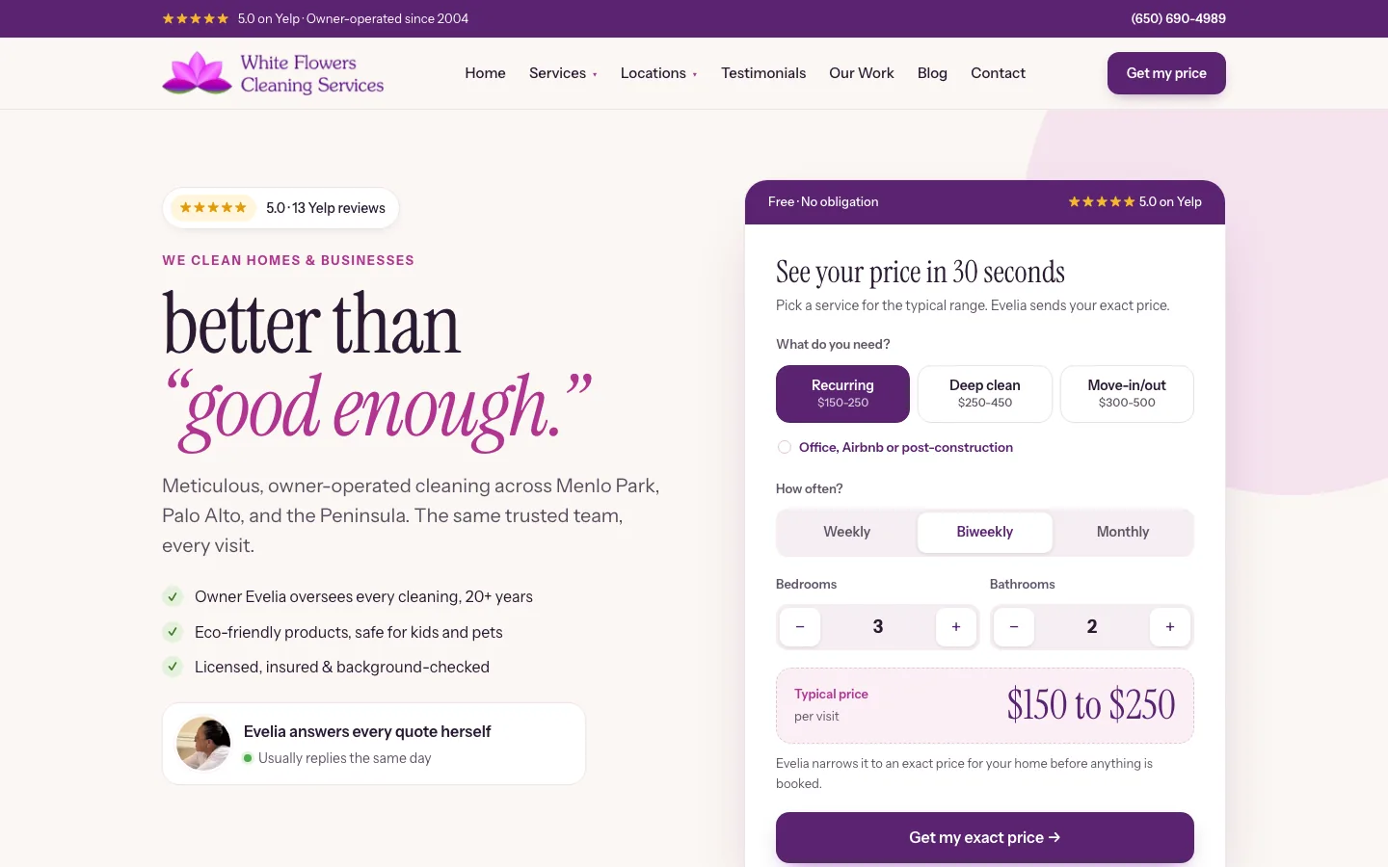The height and width of the screenshot is (867, 1388).
Task: Decrease bathrooms with the minus button
Action: pos(1014,627)
